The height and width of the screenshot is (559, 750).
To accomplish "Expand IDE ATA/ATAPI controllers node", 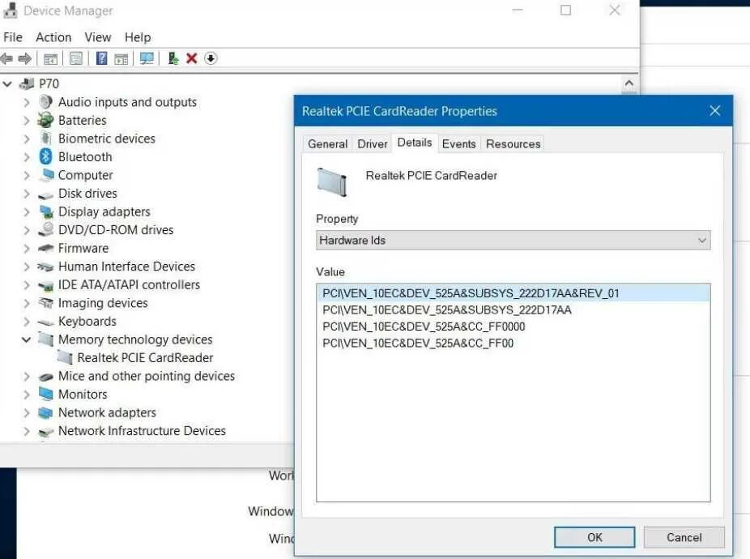I will [26, 284].
